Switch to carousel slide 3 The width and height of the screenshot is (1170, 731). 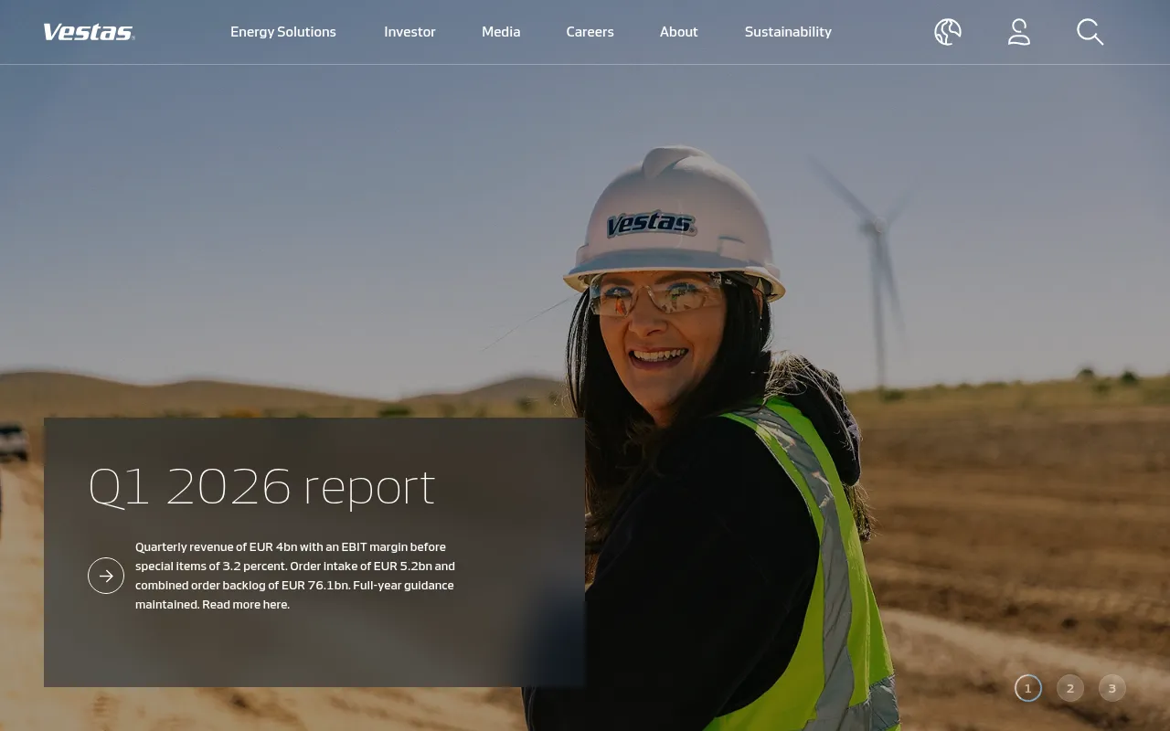[x=1112, y=688]
